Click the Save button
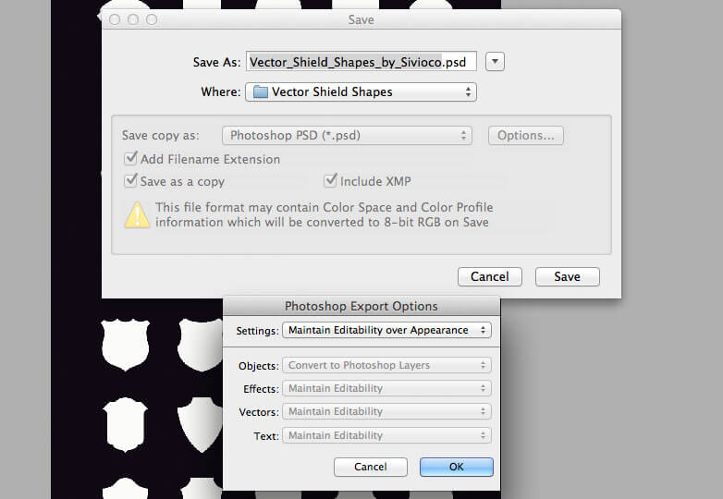Viewport: 723px width, 499px height. [567, 276]
